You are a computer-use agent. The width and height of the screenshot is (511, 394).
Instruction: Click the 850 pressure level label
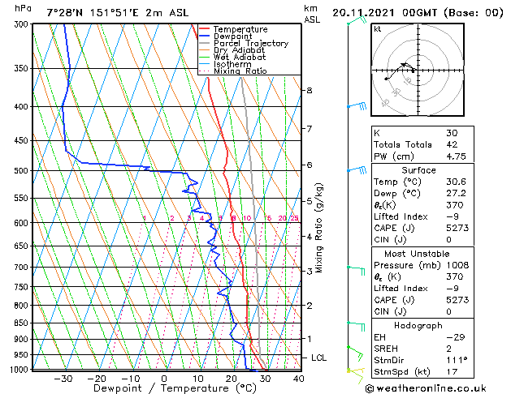[x=23, y=323]
